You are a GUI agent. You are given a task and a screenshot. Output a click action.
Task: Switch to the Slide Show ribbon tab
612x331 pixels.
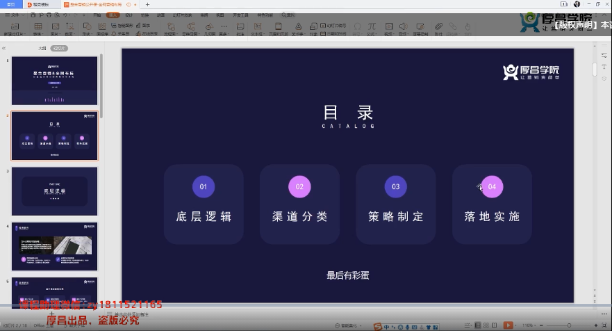point(182,15)
